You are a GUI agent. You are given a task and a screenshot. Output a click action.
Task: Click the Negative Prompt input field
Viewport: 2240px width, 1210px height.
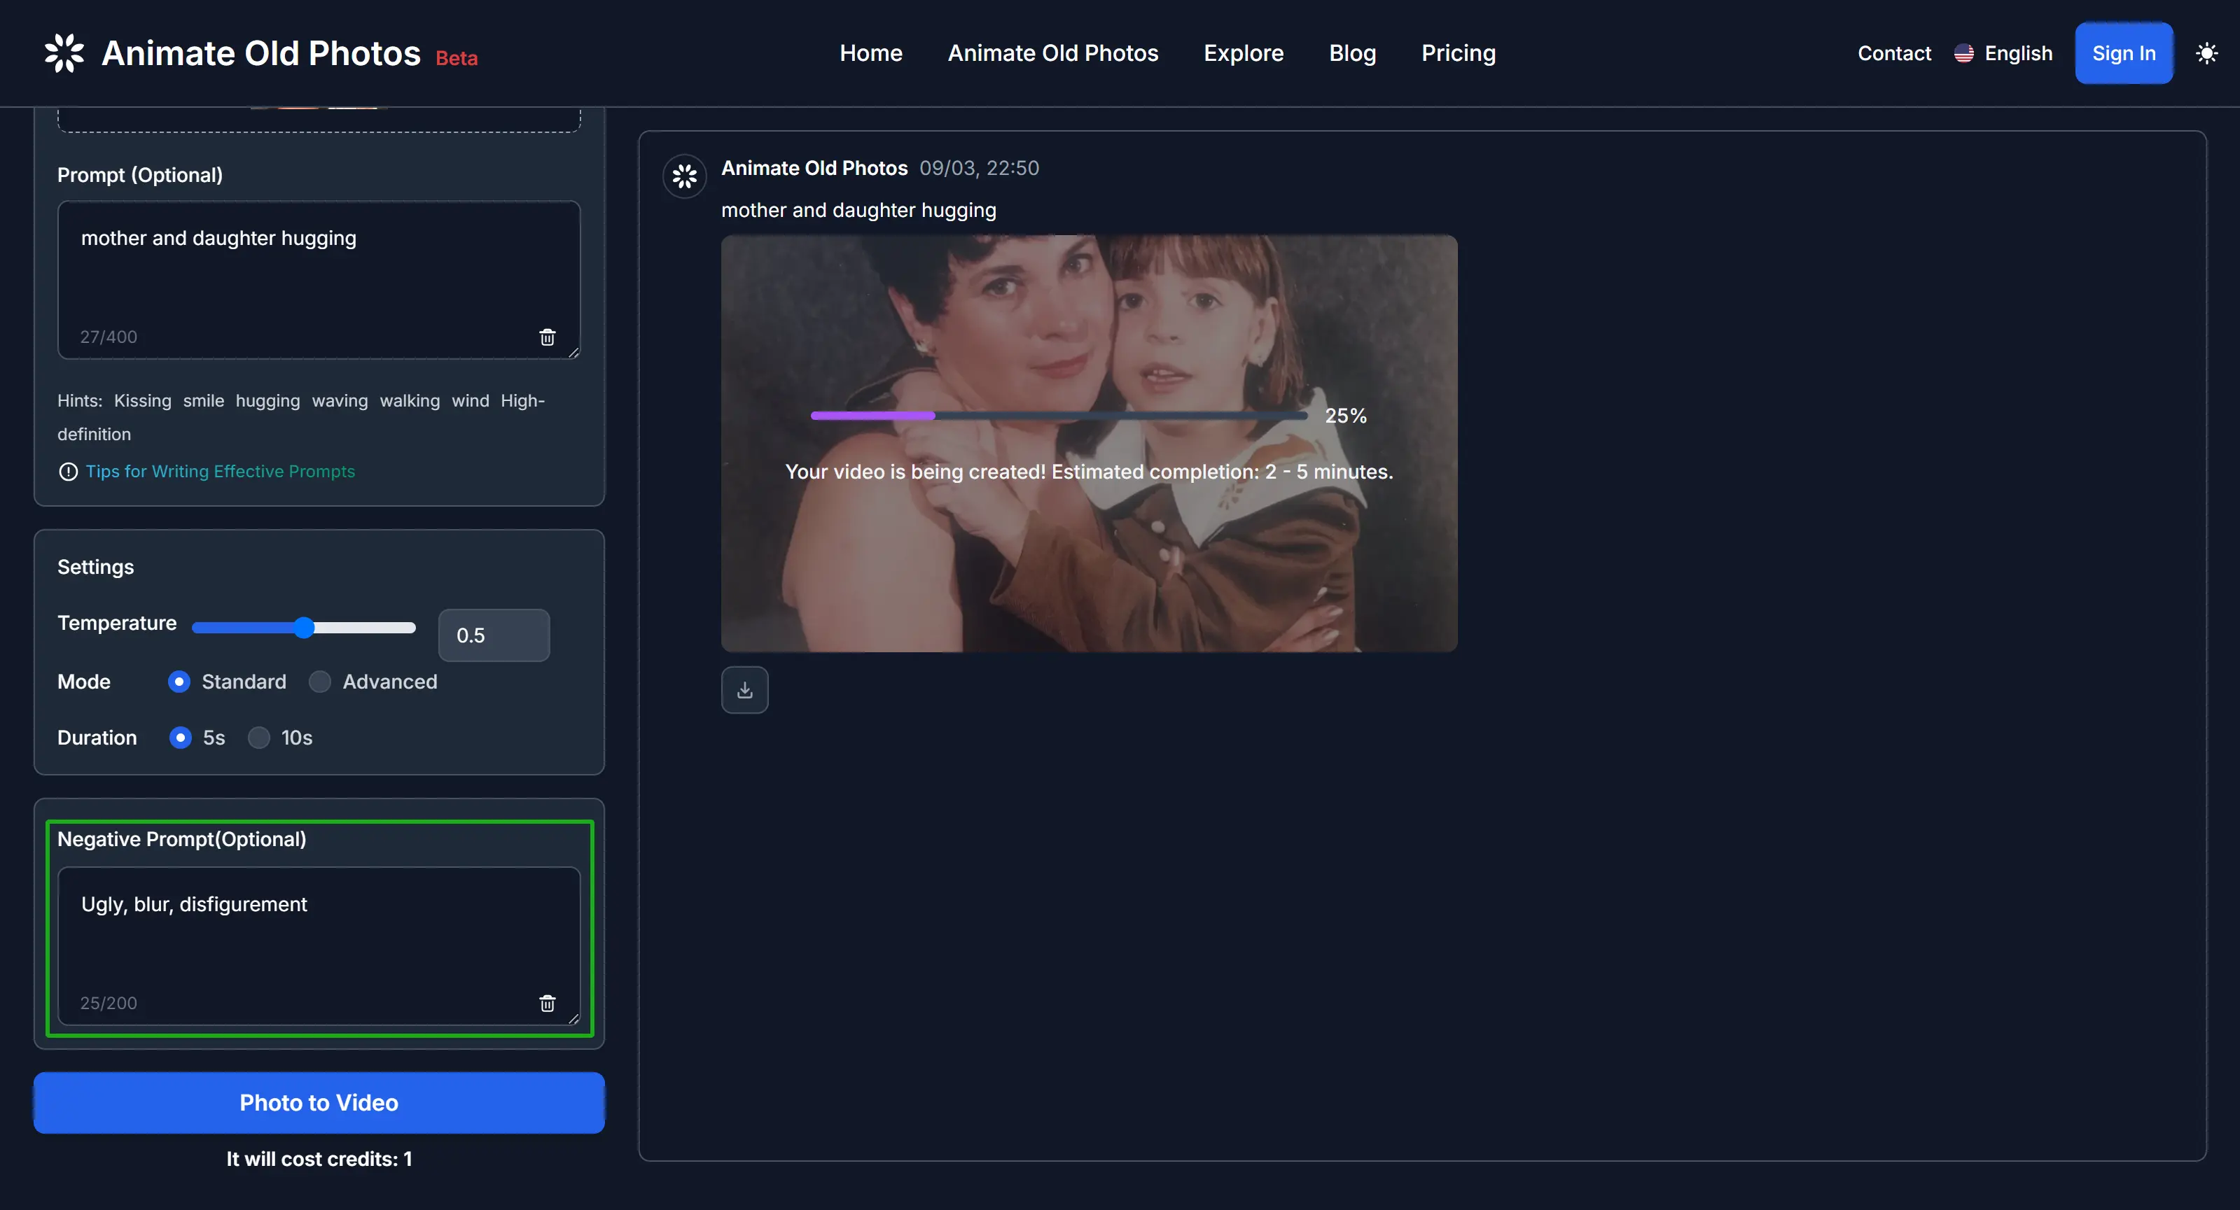click(x=317, y=938)
